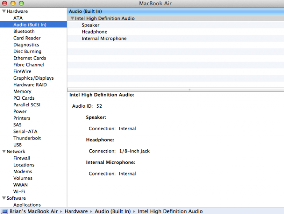This screenshot has width=284, height=214.
Task: Close the window with red button
Action: point(4,3)
